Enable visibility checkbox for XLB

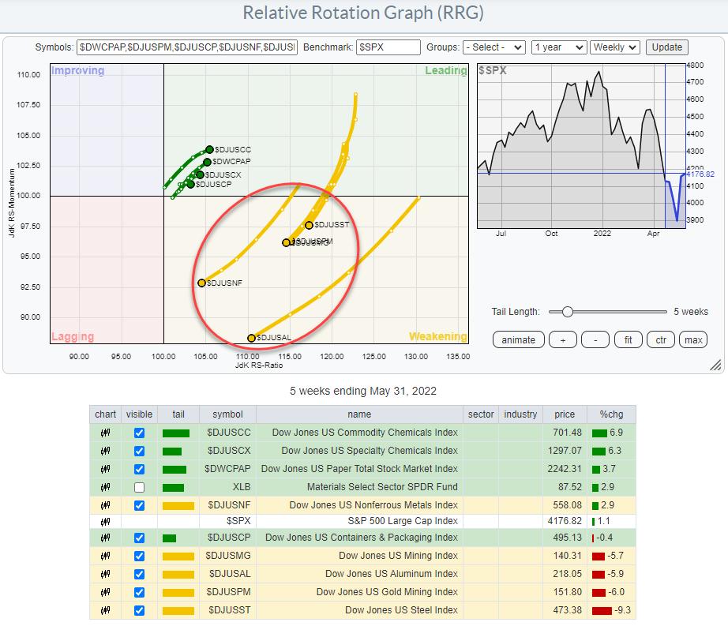tap(140, 488)
